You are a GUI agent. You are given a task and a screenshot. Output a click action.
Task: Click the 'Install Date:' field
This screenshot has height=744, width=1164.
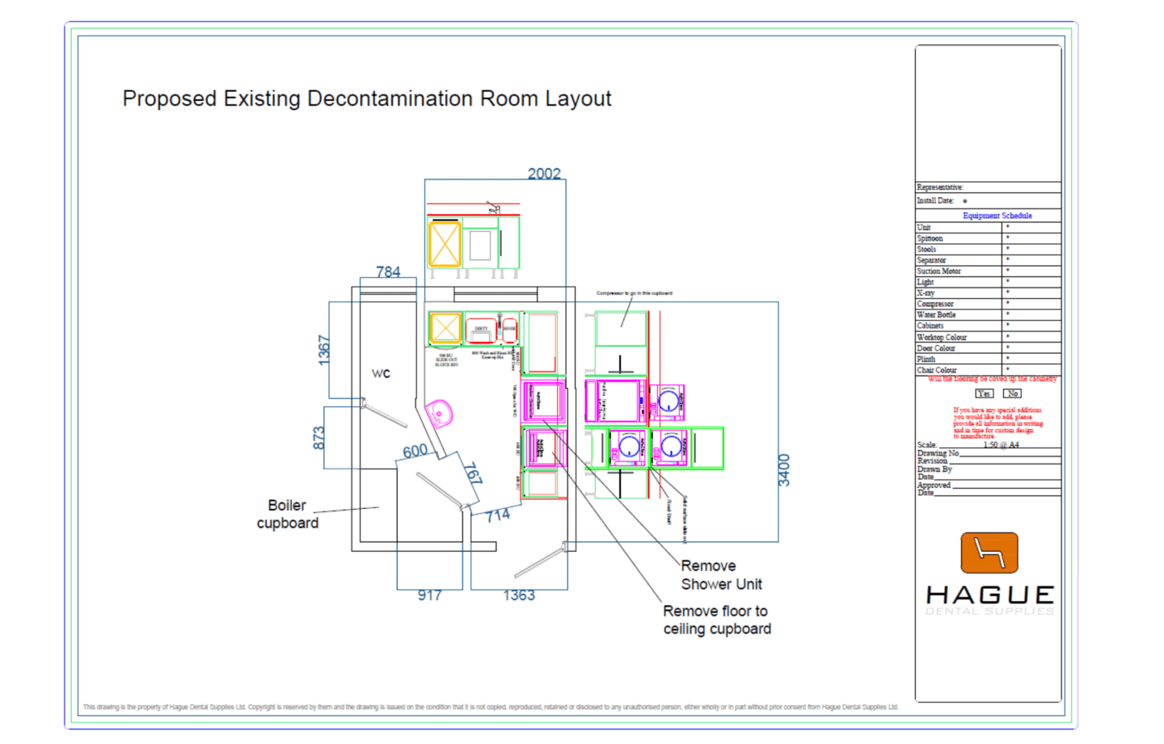tap(989, 200)
